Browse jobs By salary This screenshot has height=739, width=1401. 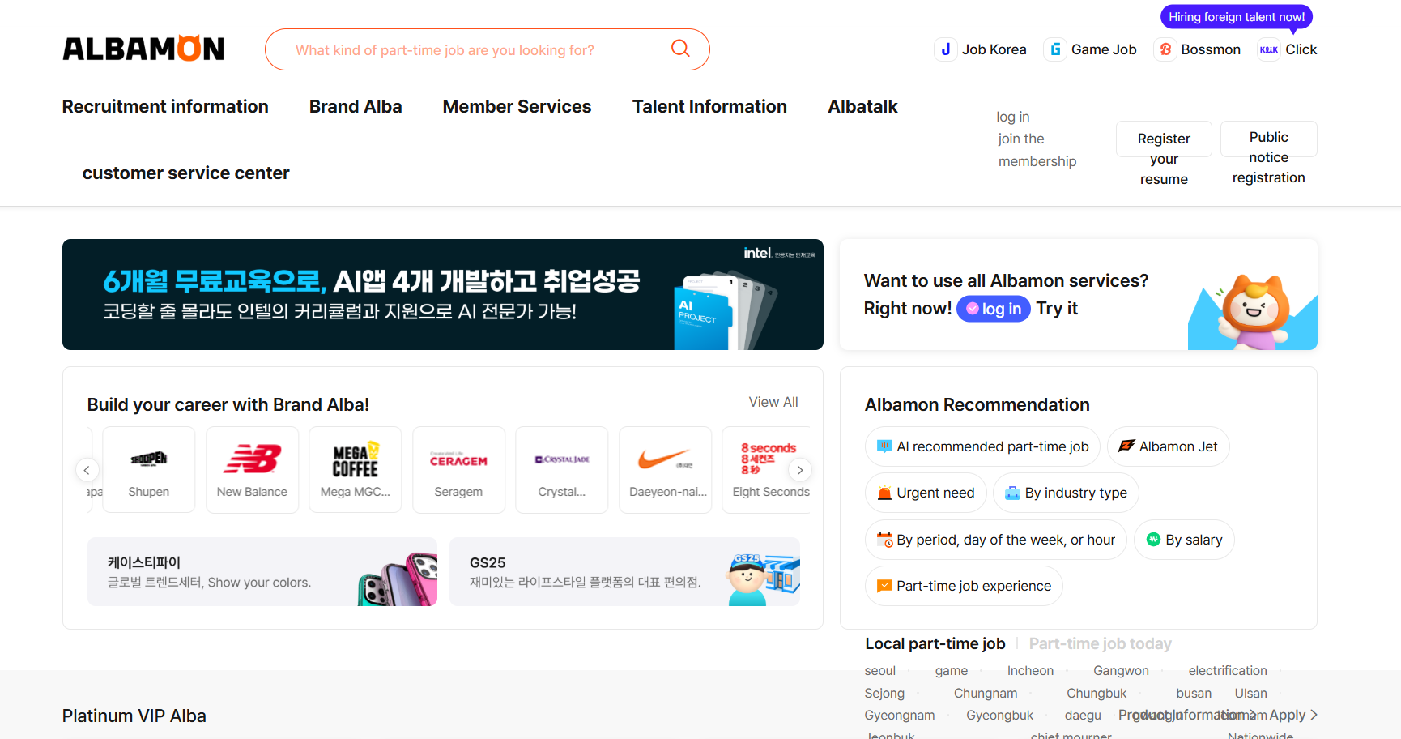click(1184, 540)
